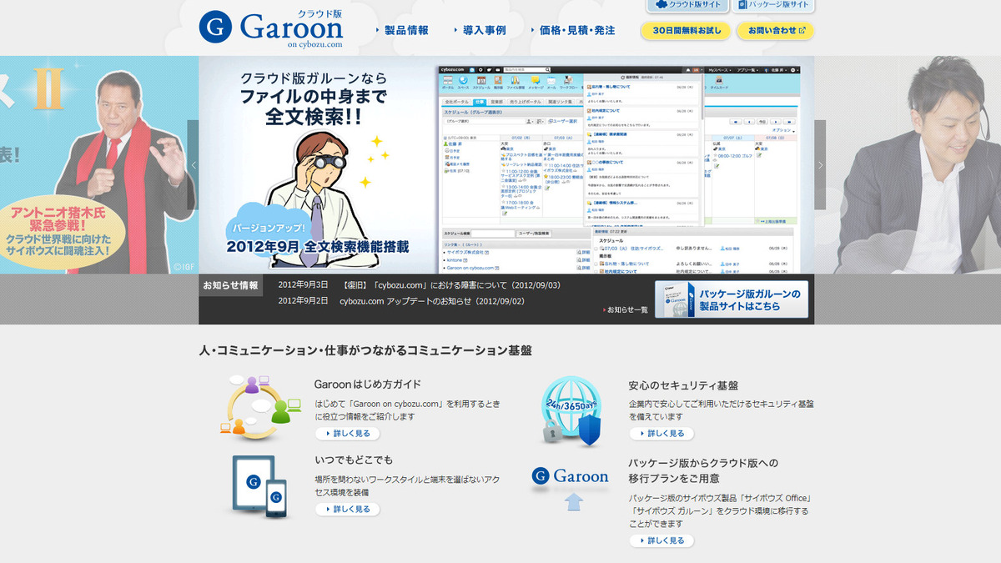Viewport: 1001px width, 563px height.
Task: Click the バージョンアップ！ cloud badge
Action: pyautogui.click(x=269, y=228)
